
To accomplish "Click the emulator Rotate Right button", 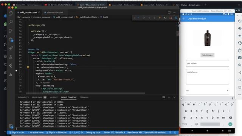I will (239, 50).
